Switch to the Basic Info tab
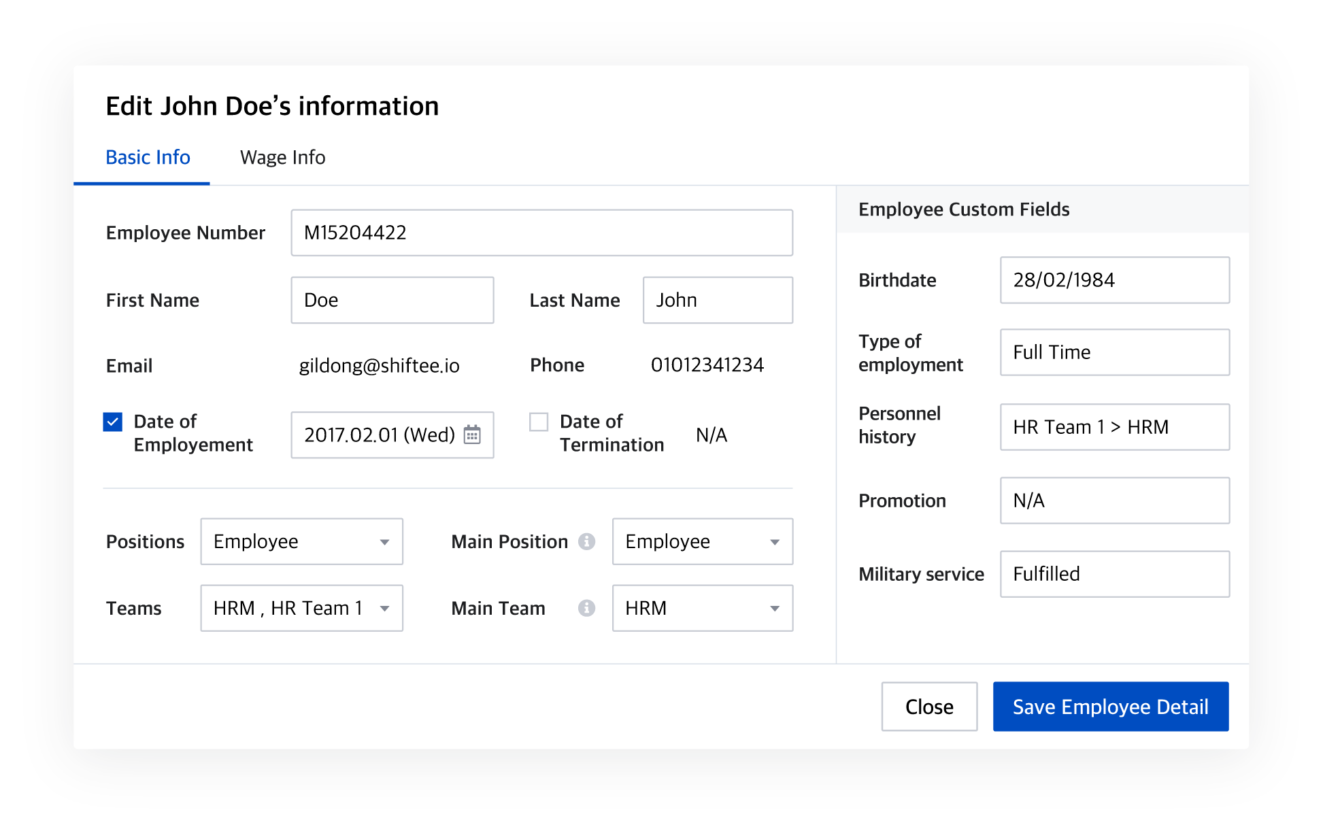Screen dimensions: 1323x831 pos(148,157)
